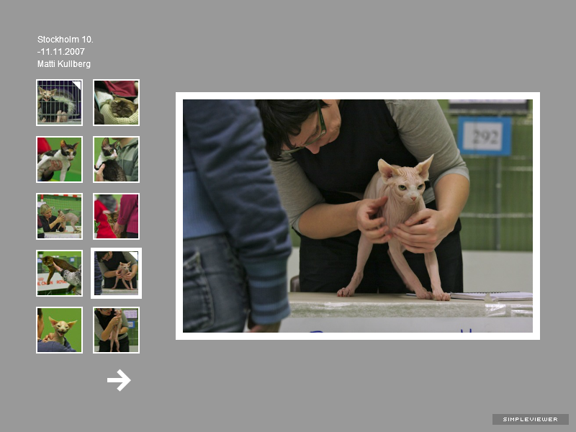The height and width of the screenshot is (432, 576).
Task: Click the main sphynx cat photo
Action: tap(358, 216)
